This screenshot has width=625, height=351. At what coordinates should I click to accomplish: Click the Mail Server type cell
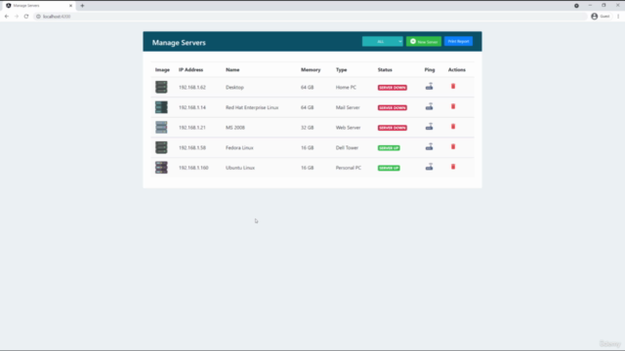(348, 107)
